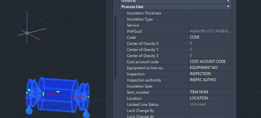Click the Locked Line Status label
The width and height of the screenshot is (261, 118).
pyautogui.click(x=143, y=105)
